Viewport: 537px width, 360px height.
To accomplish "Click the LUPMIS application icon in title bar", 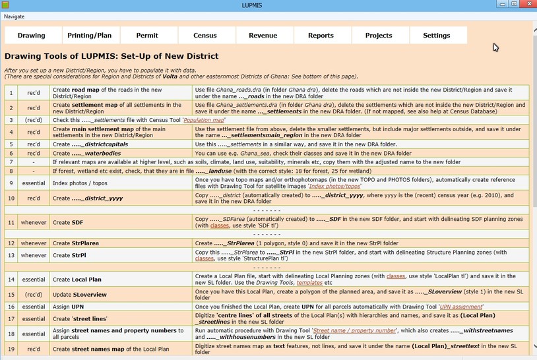I will coord(5,5).
